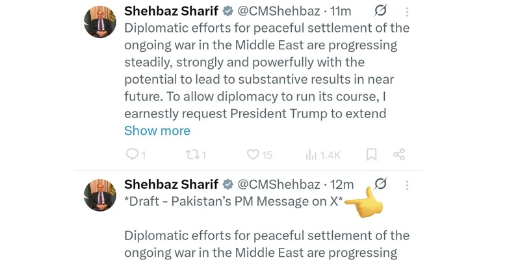520x266 pixels.
Task: Open Grok explain icon on 11m tweet
Action: point(380,11)
